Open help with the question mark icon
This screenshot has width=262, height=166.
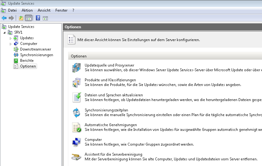click(38, 18)
